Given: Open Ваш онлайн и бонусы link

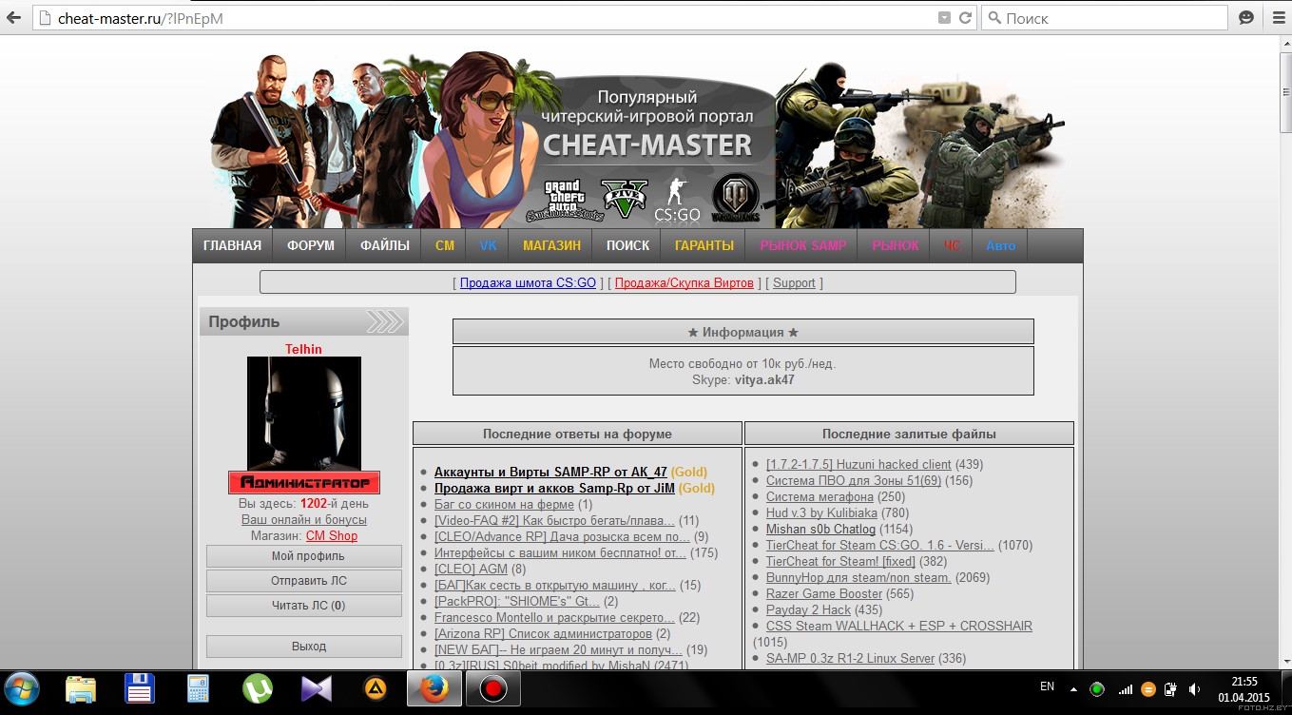Looking at the screenshot, I should tap(304, 520).
